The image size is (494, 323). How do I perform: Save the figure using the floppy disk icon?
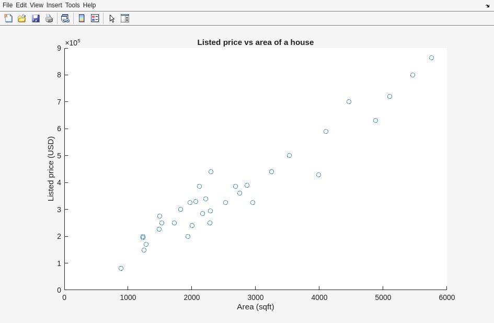[x=36, y=18]
